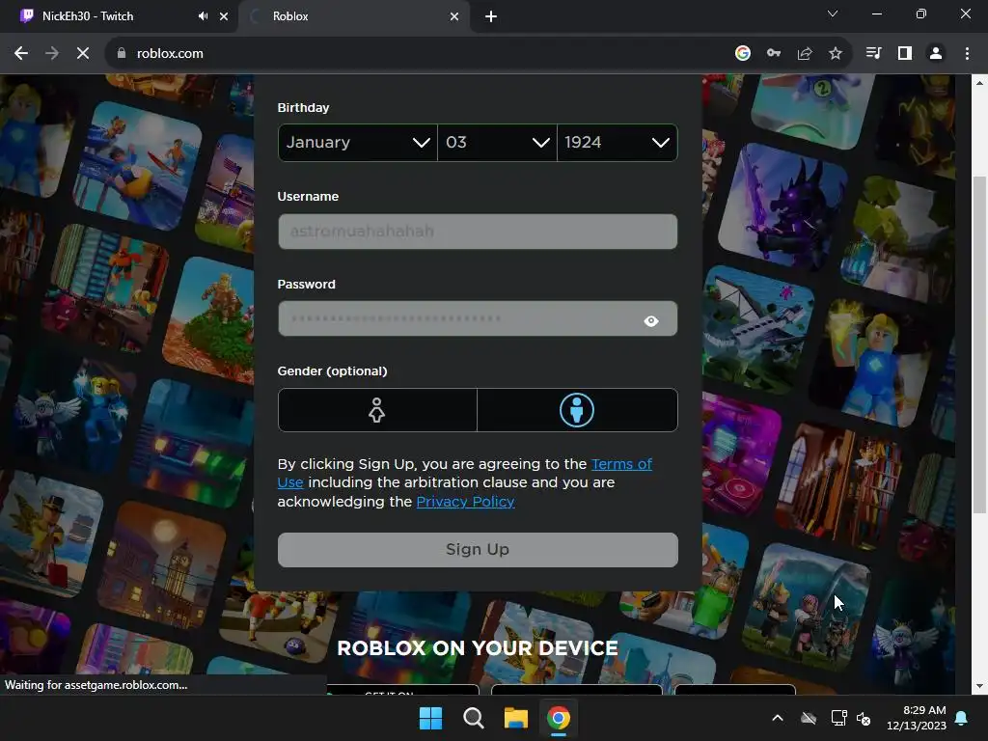Share this page via the share icon
988x741 pixels.
tap(805, 54)
